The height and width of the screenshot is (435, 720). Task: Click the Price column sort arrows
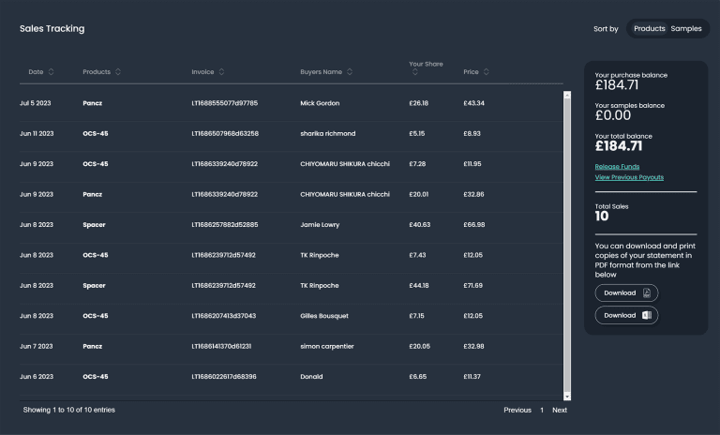[486, 72]
